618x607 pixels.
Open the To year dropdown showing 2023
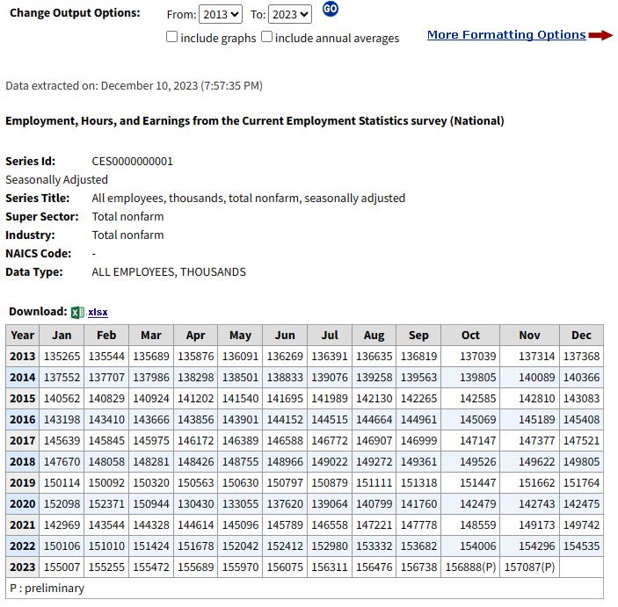coord(290,15)
